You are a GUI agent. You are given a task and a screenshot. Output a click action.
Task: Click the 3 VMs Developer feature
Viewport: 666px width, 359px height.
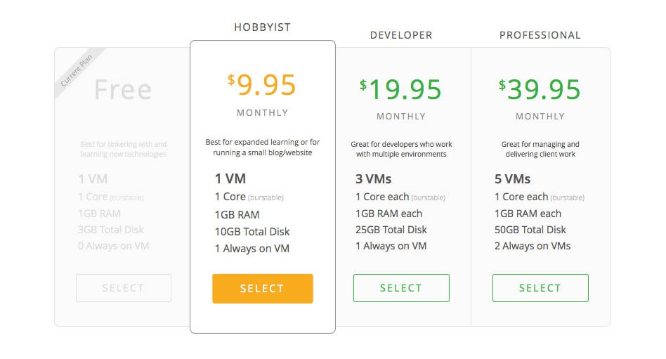(373, 179)
